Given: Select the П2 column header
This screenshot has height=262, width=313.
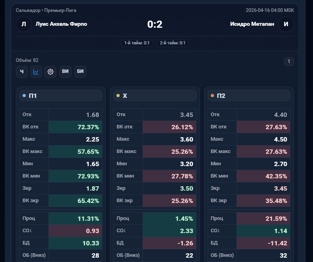Looking at the screenshot, I should coord(249,96).
